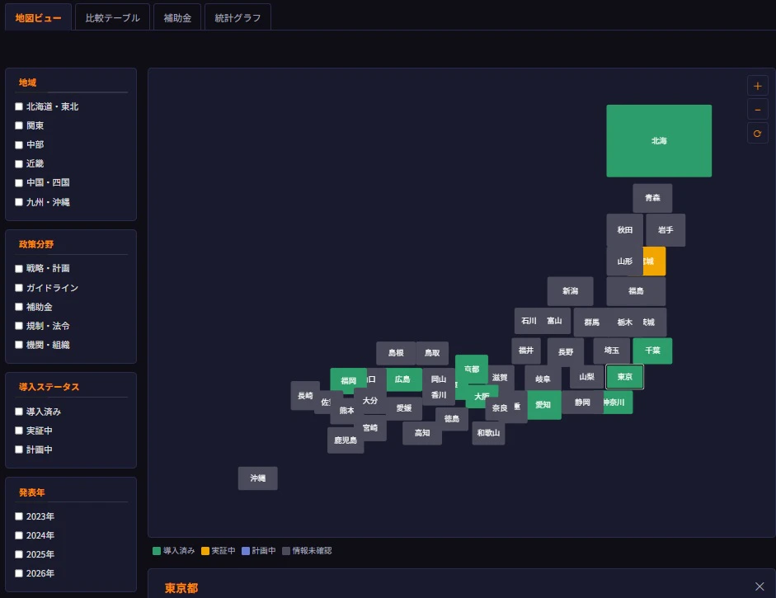Image resolution: width=776 pixels, height=598 pixels.
Task: Select the 埼玉 prefecture tile
Action: (x=612, y=351)
